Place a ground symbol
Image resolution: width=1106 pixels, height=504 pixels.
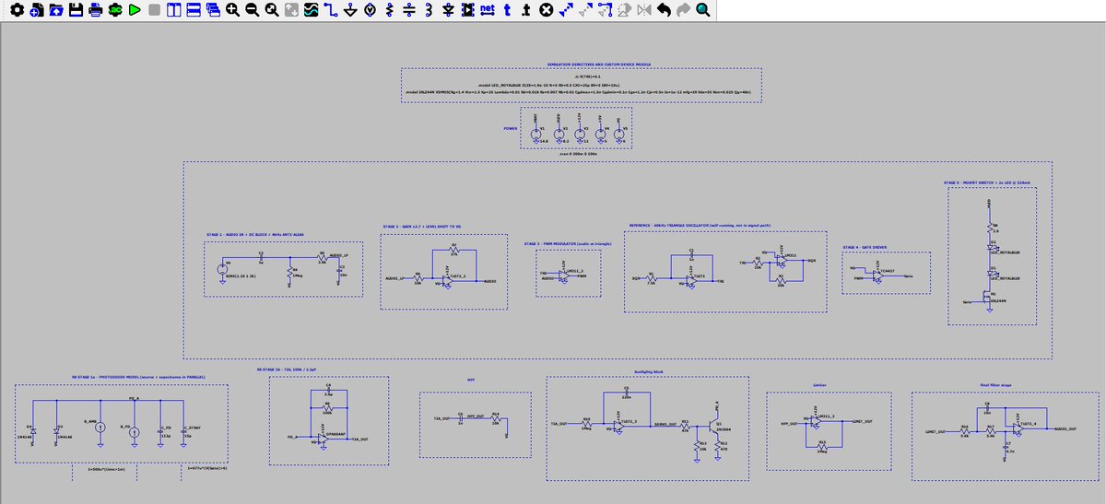(350, 10)
